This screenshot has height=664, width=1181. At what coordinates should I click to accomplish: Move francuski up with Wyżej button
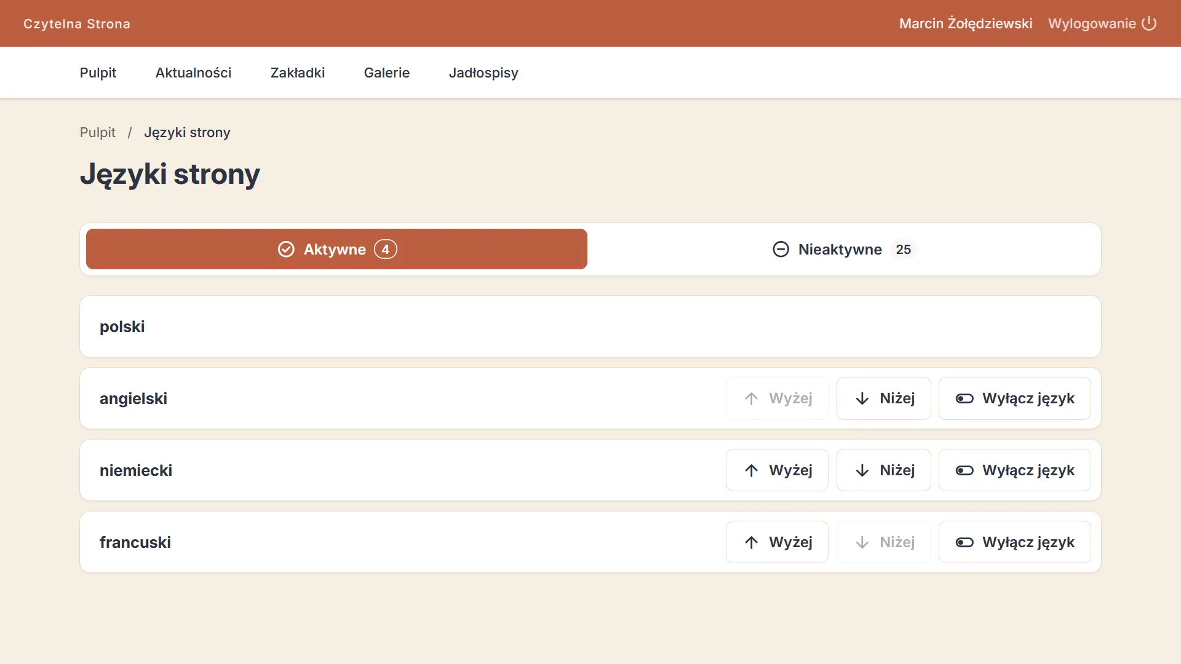tap(777, 542)
